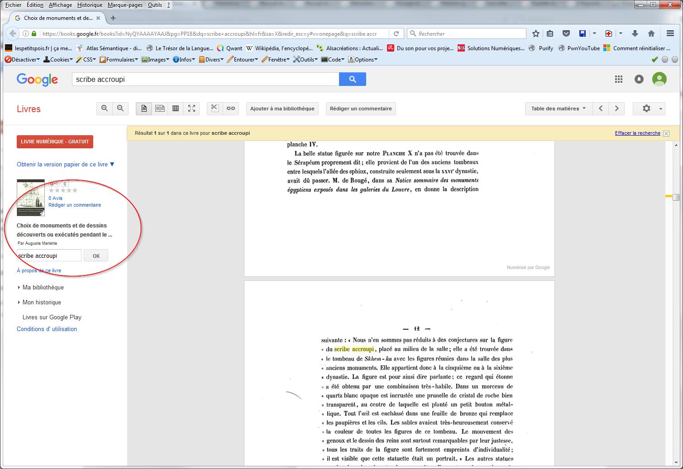Click the zoom out magnifier icon
Image resolution: width=683 pixels, height=469 pixels.
point(120,109)
